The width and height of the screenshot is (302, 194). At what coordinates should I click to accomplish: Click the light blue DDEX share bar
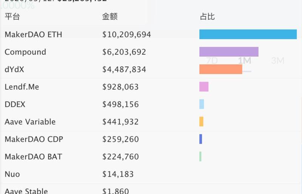[202, 104]
